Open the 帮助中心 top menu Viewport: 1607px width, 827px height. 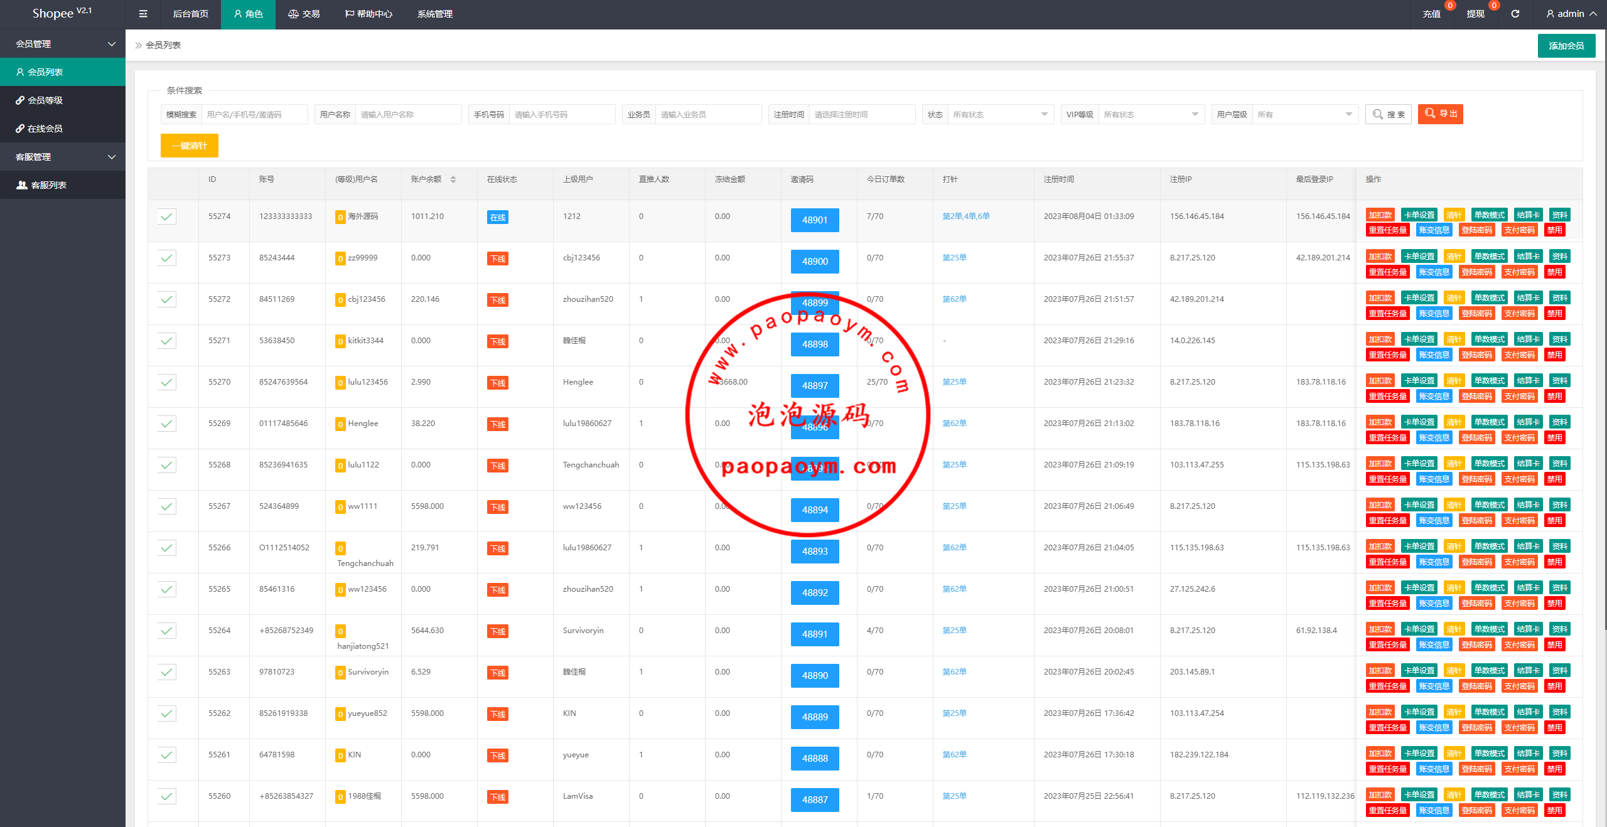pyautogui.click(x=368, y=14)
